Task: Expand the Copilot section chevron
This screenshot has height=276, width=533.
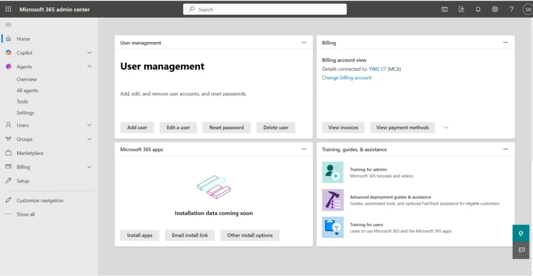Action: point(90,53)
